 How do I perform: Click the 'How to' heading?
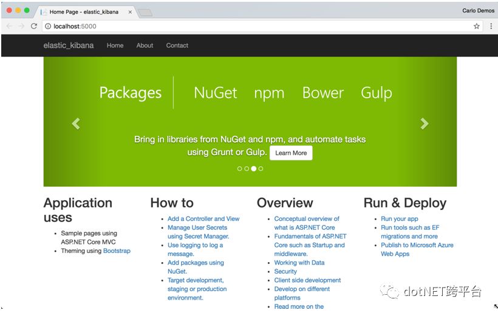[172, 203]
